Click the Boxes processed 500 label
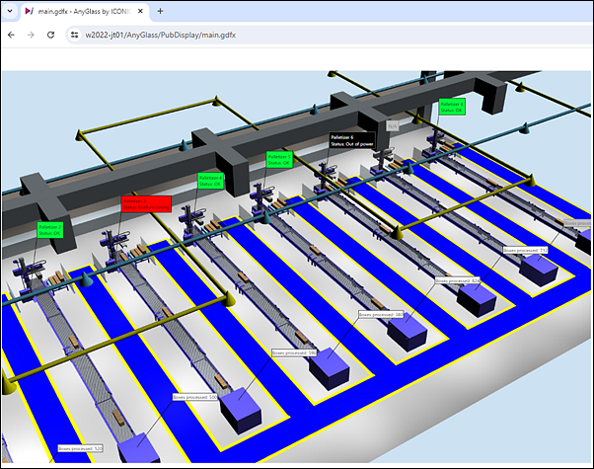The height and width of the screenshot is (469, 594). click(x=195, y=397)
